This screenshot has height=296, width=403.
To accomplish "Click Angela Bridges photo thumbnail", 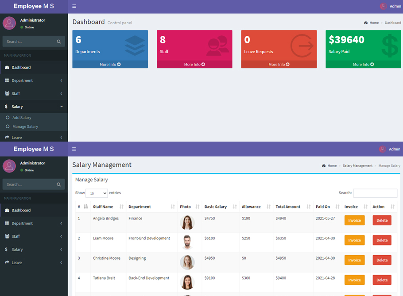I will (x=187, y=223).
